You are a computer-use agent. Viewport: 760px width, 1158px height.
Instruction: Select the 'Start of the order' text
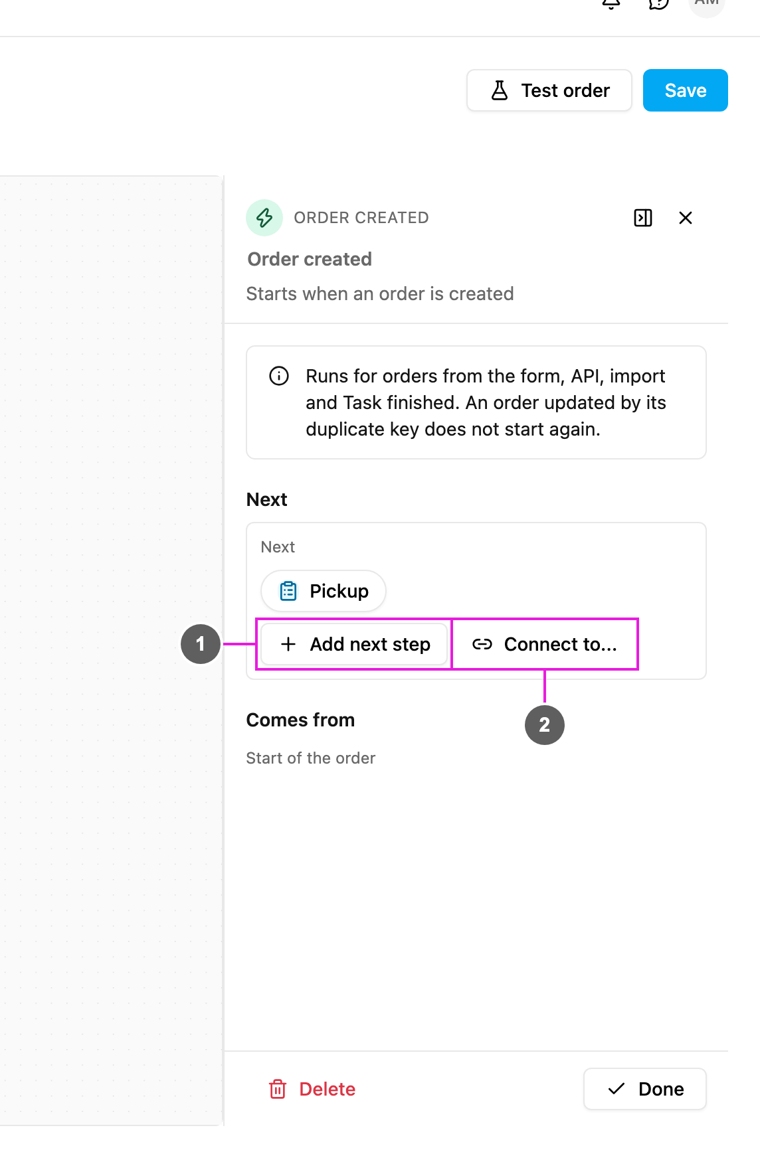click(x=311, y=758)
